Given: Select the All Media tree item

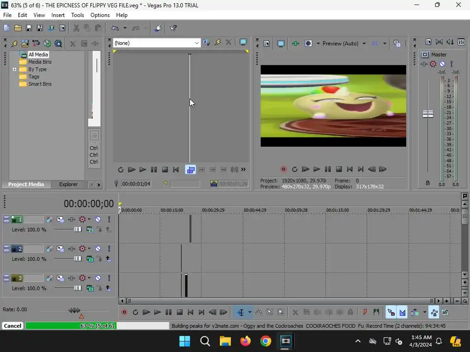Looking at the screenshot, I should (38, 55).
